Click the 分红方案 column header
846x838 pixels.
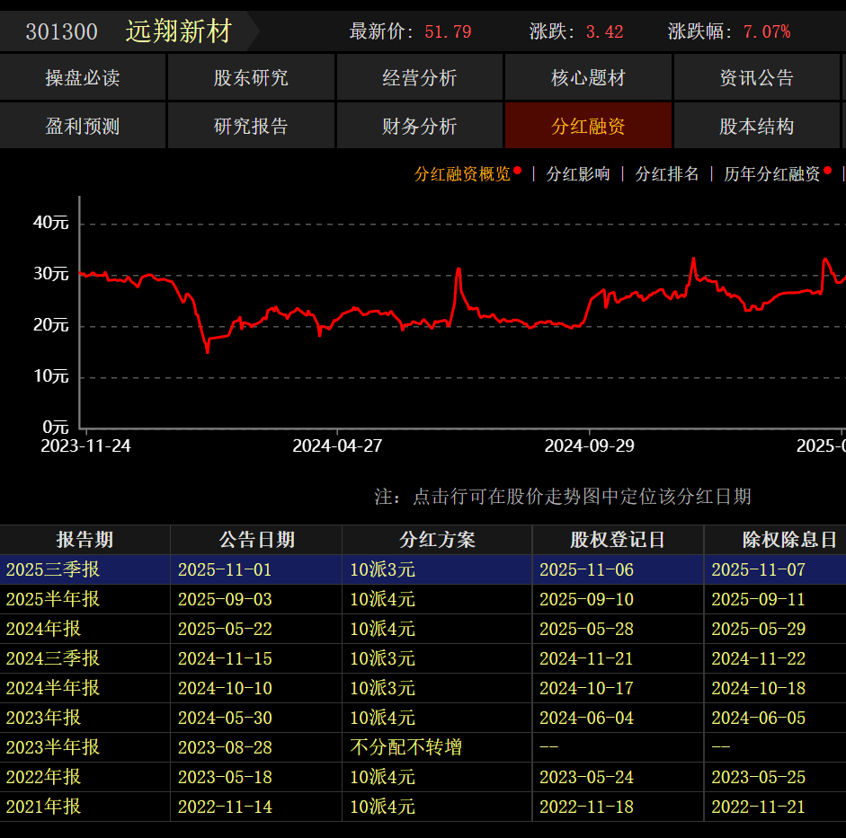click(437, 540)
